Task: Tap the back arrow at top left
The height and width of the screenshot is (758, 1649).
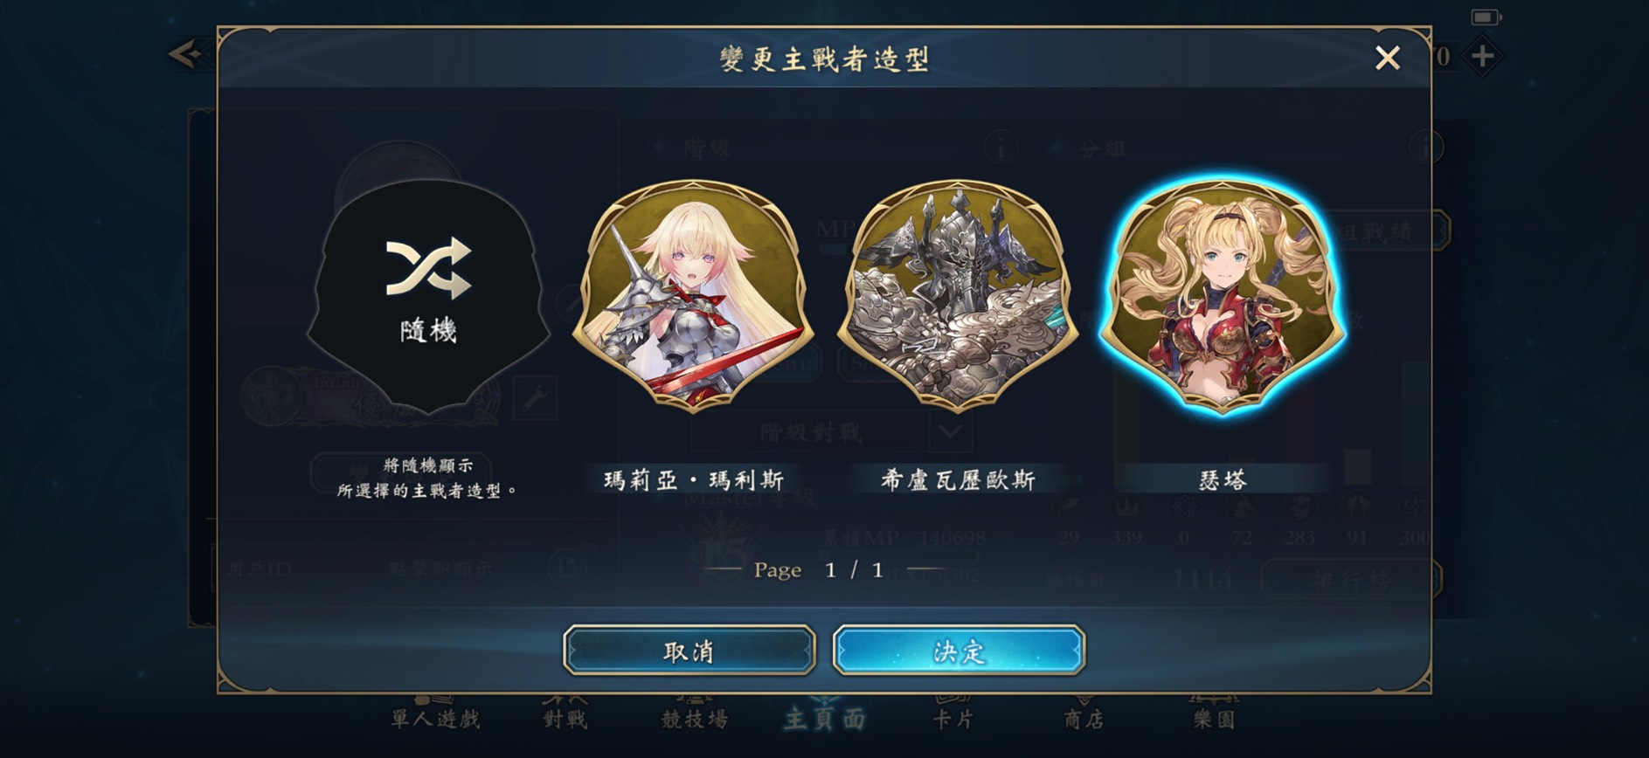Action: pos(185,54)
